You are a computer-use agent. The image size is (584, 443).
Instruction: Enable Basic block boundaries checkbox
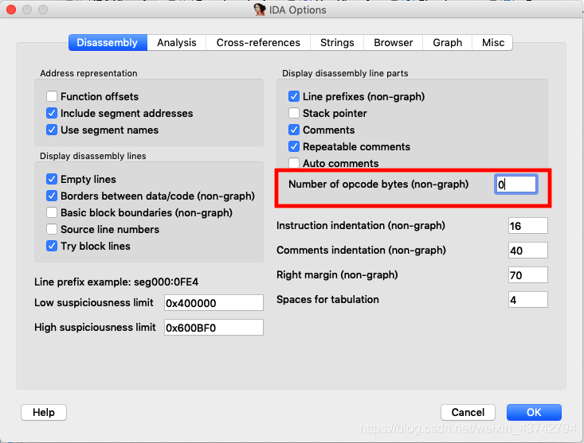52,212
